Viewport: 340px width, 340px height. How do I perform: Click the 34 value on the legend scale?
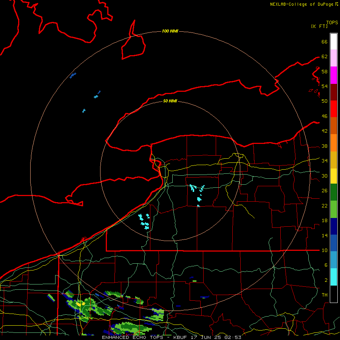(325, 161)
